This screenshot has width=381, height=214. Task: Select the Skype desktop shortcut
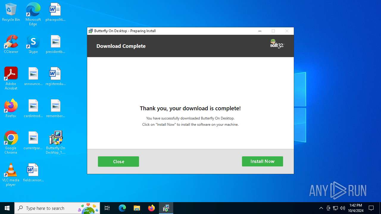click(33, 45)
